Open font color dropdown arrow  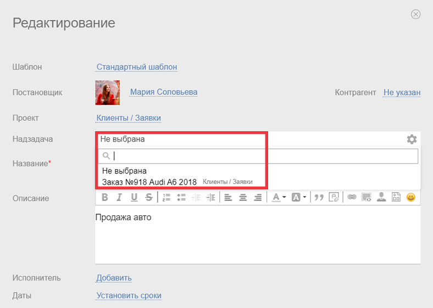click(x=284, y=197)
